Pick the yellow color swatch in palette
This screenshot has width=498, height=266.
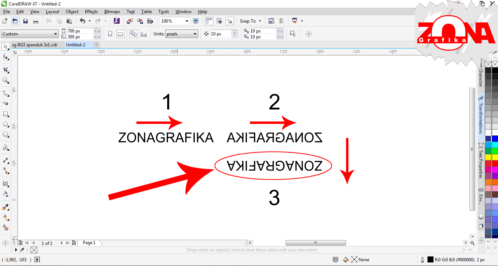(x=495, y=157)
